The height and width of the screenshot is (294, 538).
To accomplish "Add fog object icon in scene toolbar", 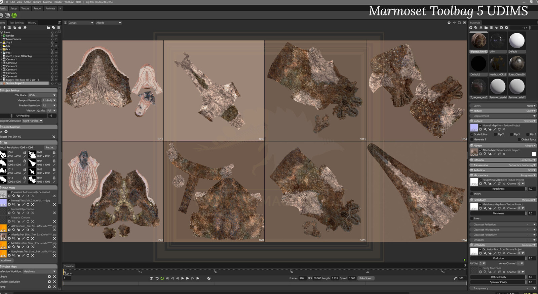I will coord(14,28).
